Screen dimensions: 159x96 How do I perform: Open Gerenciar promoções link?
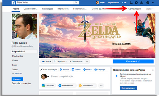(x=21, y=83)
